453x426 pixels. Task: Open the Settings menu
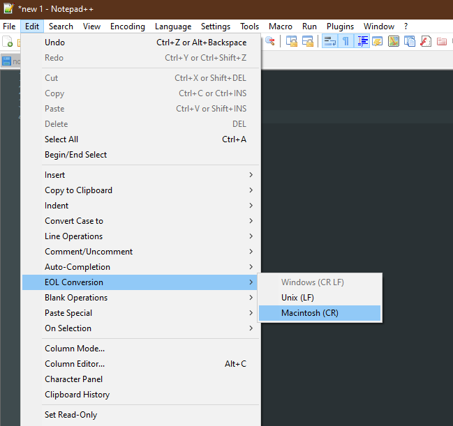tap(216, 26)
